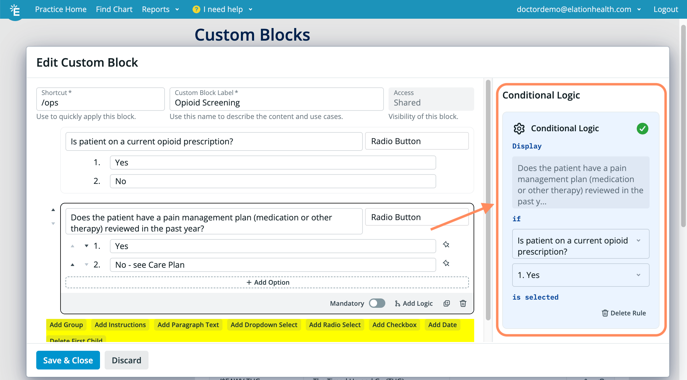
Task: Click the Shortcut field with /ops
Action: 100,99
